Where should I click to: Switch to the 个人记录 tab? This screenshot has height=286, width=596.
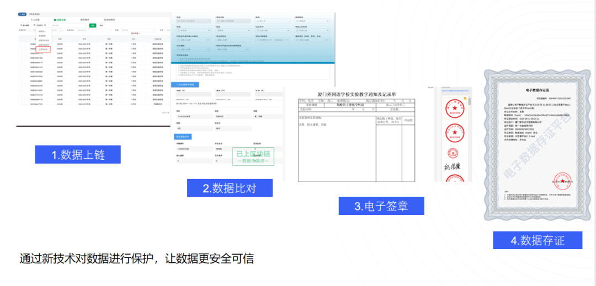point(35,20)
